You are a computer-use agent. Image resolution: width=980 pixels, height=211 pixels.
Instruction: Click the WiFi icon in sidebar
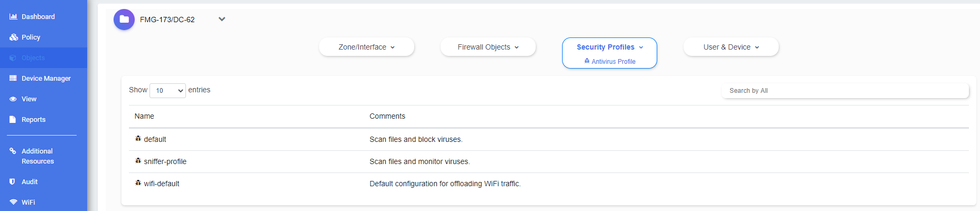13,203
